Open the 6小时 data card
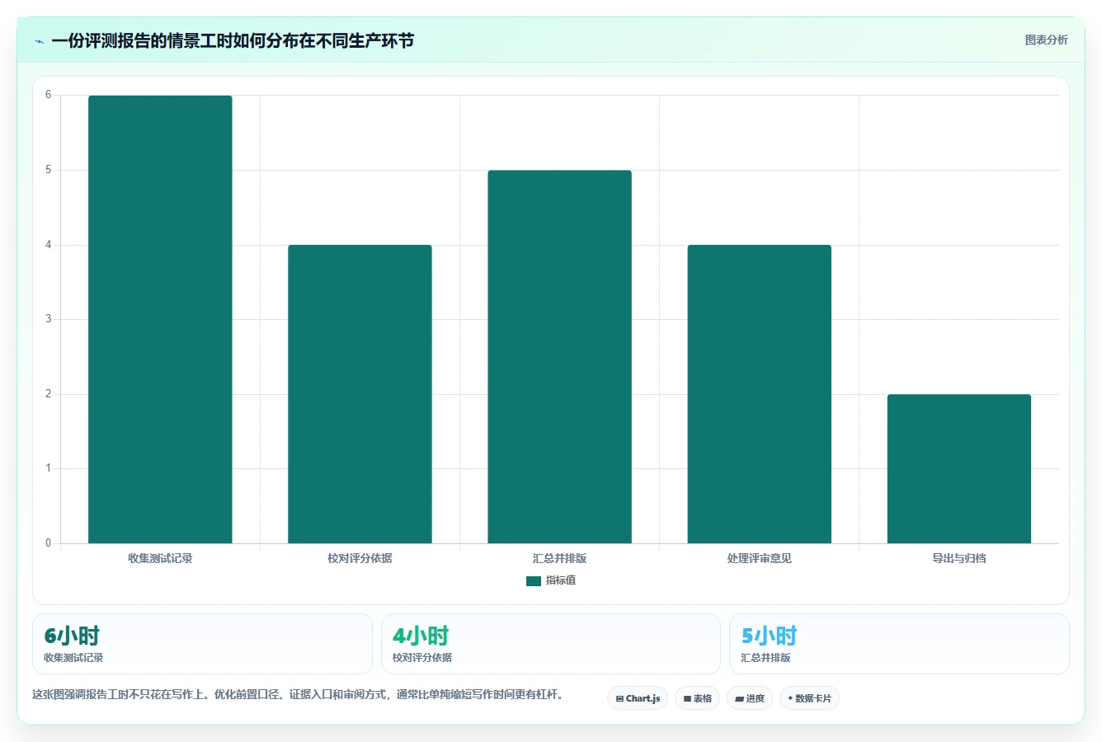Screen dimensions: 1102x742 [202, 644]
